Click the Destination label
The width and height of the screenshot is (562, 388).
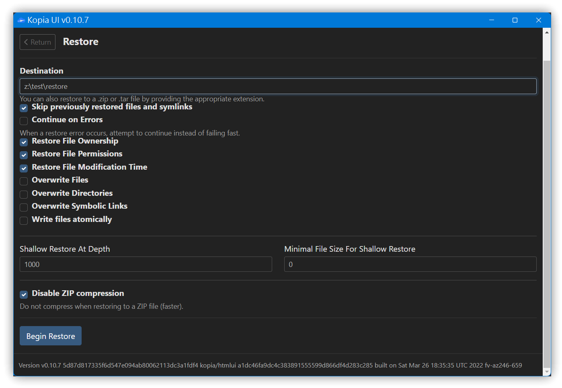pyautogui.click(x=42, y=71)
